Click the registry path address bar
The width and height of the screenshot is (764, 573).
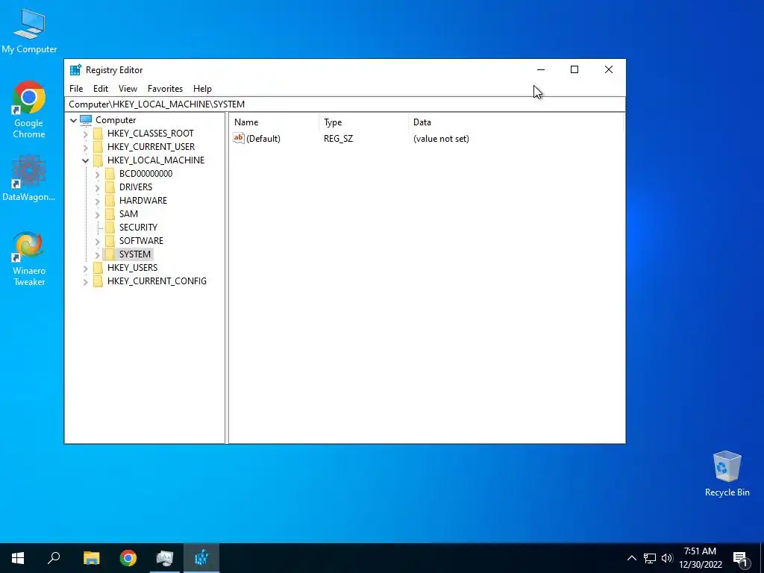coord(345,104)
